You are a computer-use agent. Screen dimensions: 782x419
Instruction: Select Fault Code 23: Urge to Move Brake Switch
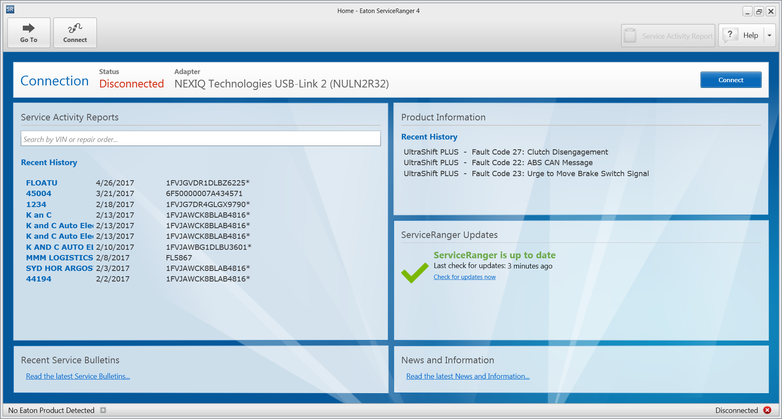(526, 174)
